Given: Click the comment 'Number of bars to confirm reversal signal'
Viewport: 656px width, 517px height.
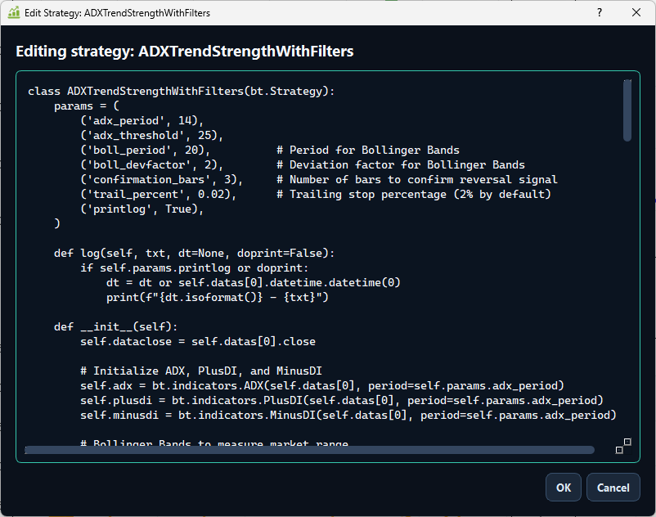Looking at the screenshot, I should click(x=417, y=180).
